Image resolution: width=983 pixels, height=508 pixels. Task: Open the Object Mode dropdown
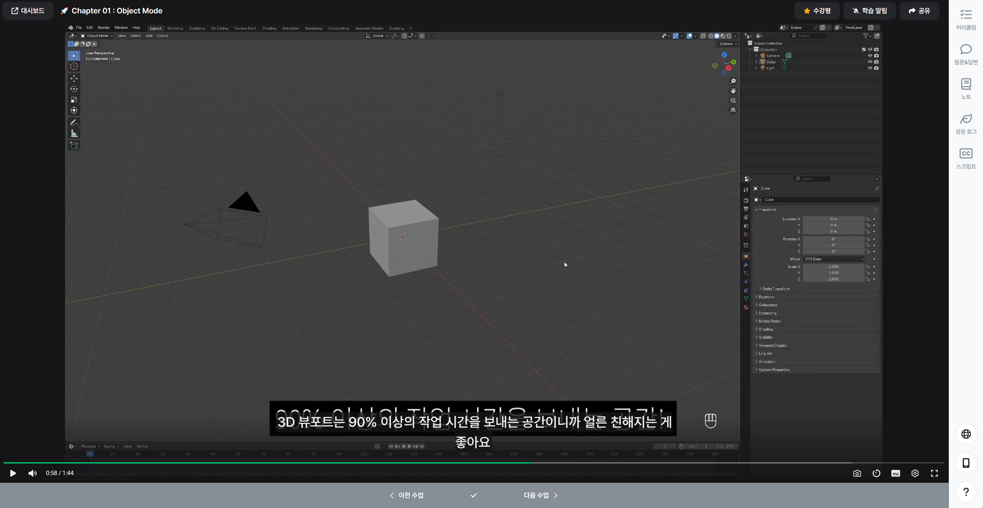pos(96,36)
